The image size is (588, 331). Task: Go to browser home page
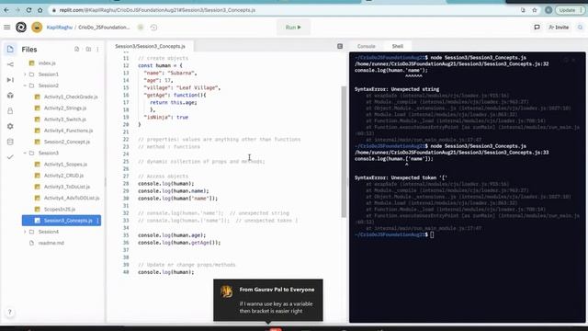tap(40, 10)
